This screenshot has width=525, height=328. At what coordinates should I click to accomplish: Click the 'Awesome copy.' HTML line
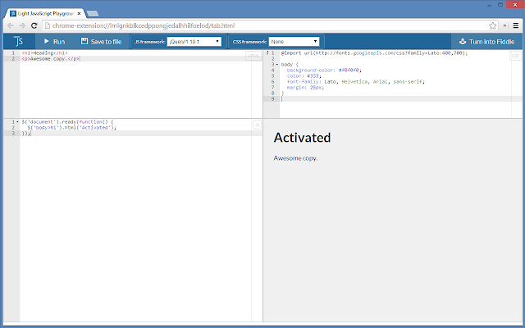(51, 58)
